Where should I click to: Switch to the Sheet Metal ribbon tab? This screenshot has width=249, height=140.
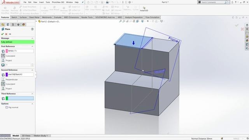(x=34, y=17)
